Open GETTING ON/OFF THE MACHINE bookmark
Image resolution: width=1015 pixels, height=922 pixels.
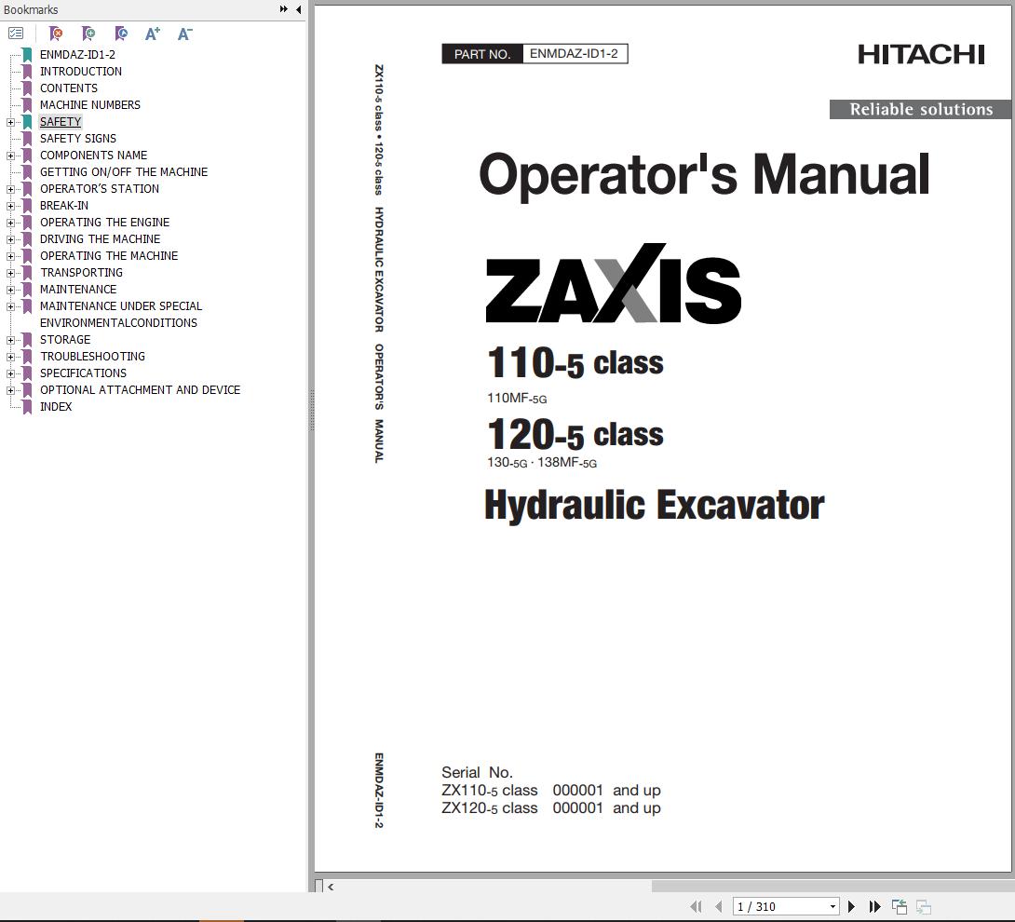tap(124, 172)
